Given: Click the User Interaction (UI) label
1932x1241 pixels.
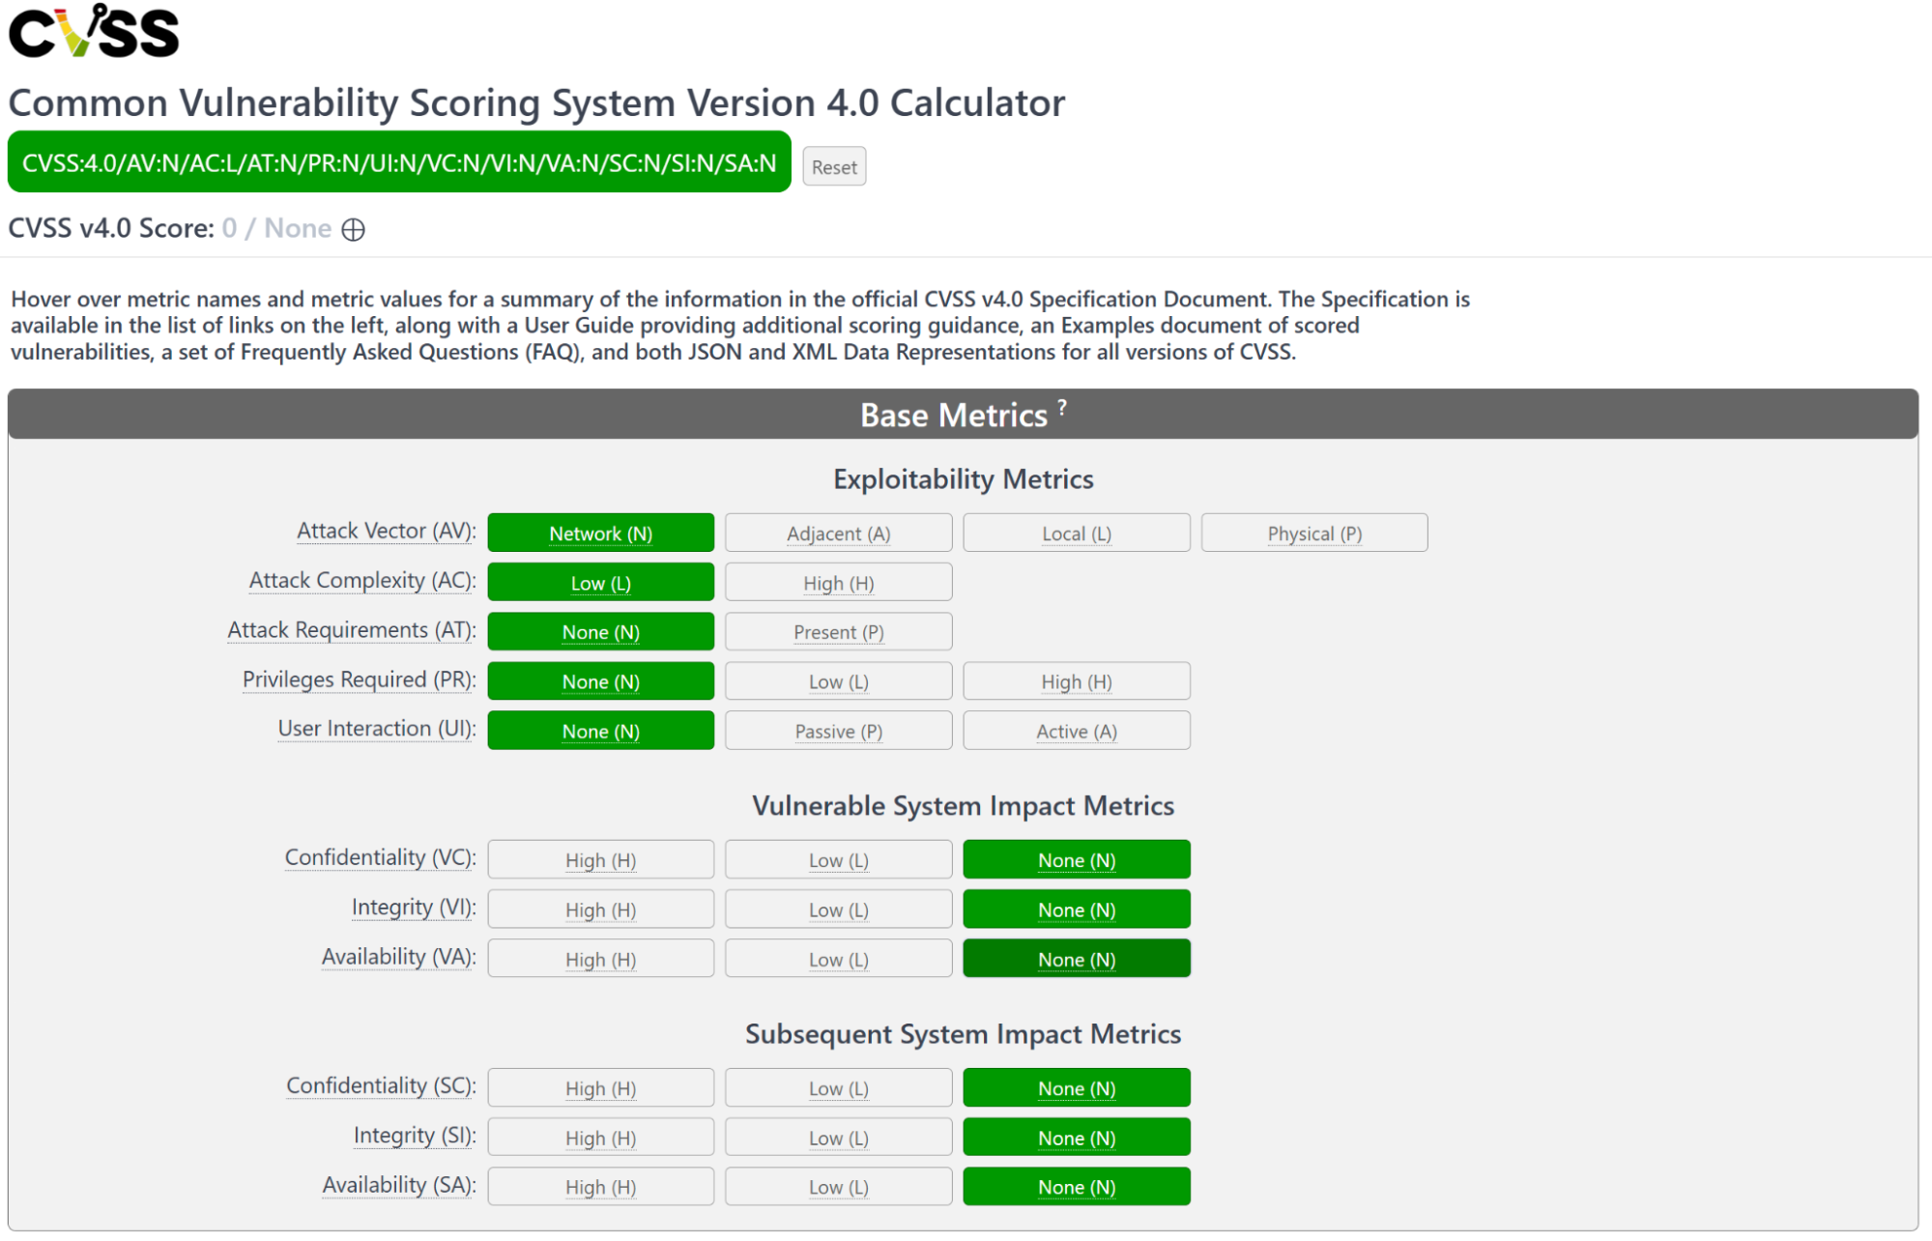Looking at the screenshot, I should (x=376, y=729).
